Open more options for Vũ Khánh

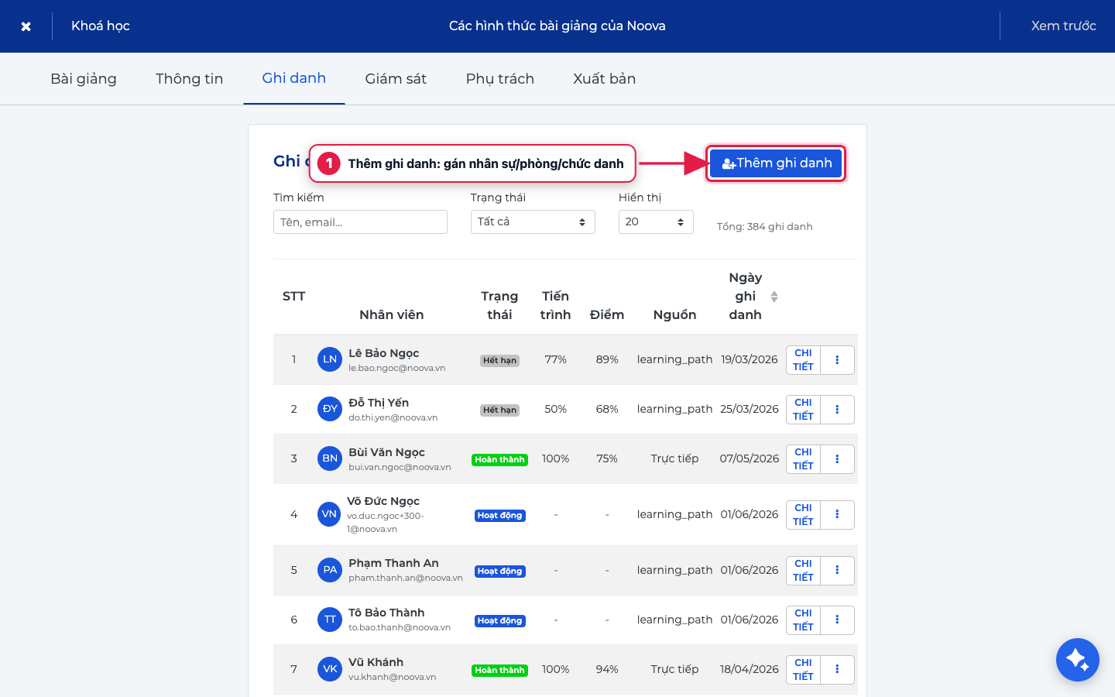[837, 670]
